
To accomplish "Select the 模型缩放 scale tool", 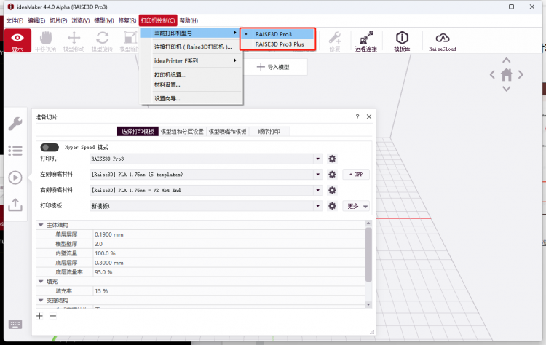I will point(130,41).
